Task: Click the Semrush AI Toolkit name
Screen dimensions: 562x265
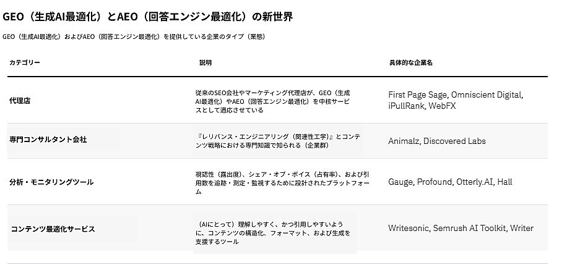Action: click(x=472, y=228)
